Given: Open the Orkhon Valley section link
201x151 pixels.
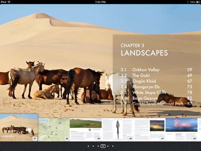Looking at the screenshot, I should click(156, 70).
